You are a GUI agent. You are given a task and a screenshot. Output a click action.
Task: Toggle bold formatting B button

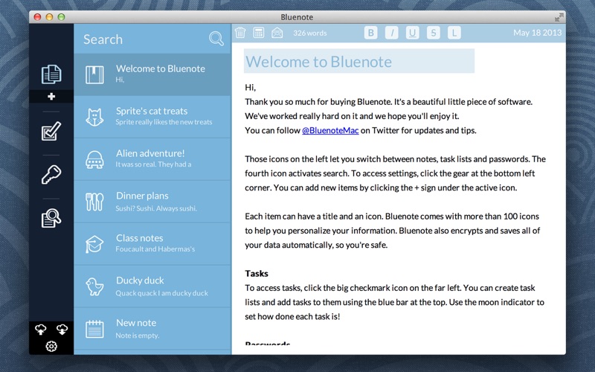point(370,33)
